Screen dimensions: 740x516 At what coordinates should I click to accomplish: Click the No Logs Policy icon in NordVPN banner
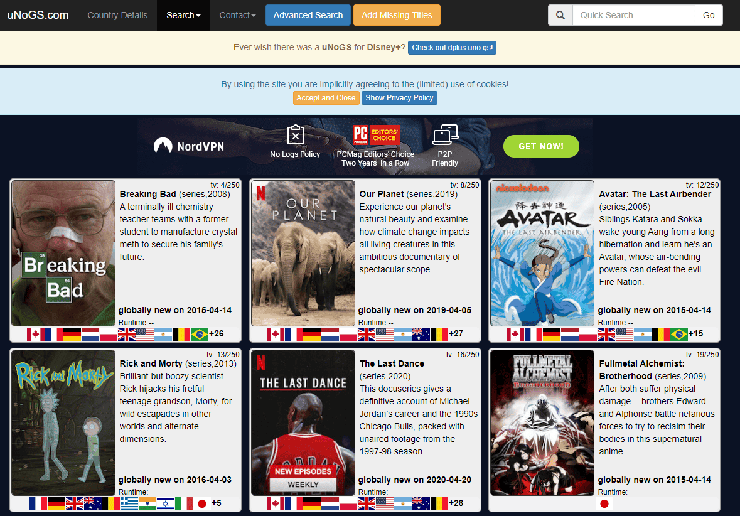point(296,135)
